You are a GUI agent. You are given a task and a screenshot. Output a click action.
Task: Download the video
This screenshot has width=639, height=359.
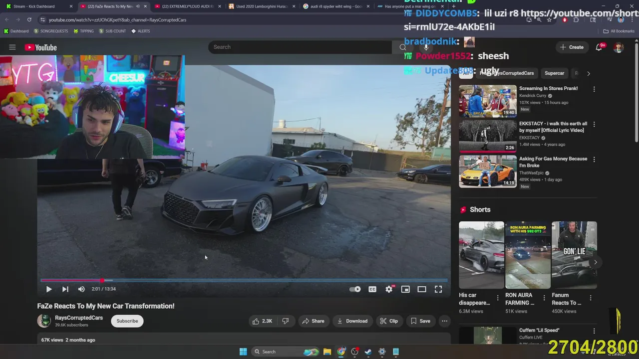click(352, 321)
